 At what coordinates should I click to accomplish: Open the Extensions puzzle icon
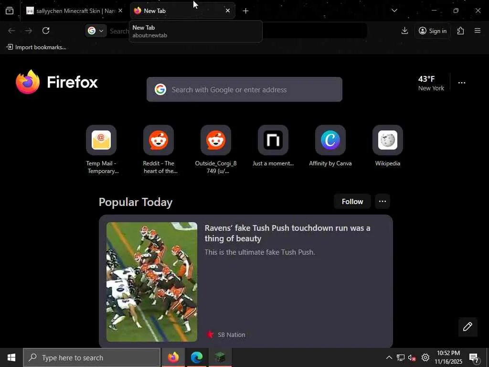tap(461, 31)
